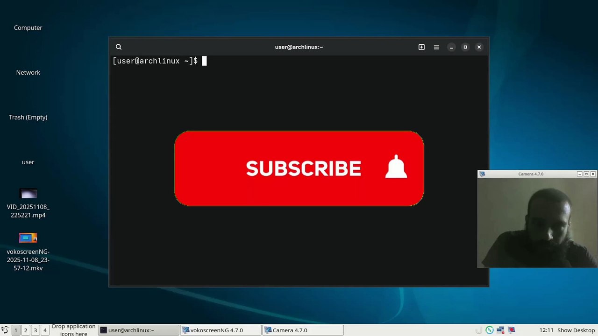This screenshot has width=598, height=336.
Task: Click the bell icon beside SUBSCRIBE
Action: pos(396,167)
